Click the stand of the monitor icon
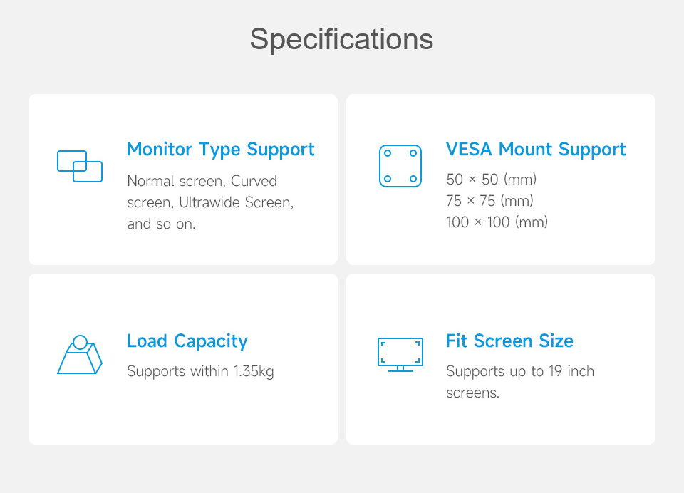This screenshot has height=493, width=684. [x=400, y=368]
